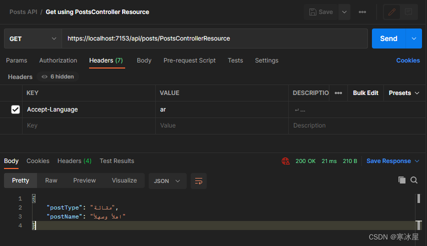Open headers table column options ellipsis
Viewport: 427px width, 246px height.
tap(338, 93)
